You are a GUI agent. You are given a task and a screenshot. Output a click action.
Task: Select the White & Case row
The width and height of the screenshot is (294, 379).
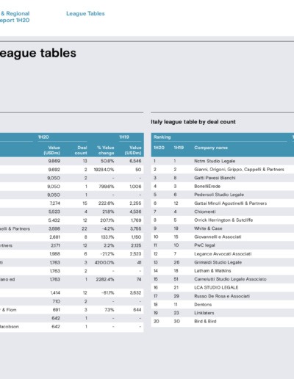point(223,228)
